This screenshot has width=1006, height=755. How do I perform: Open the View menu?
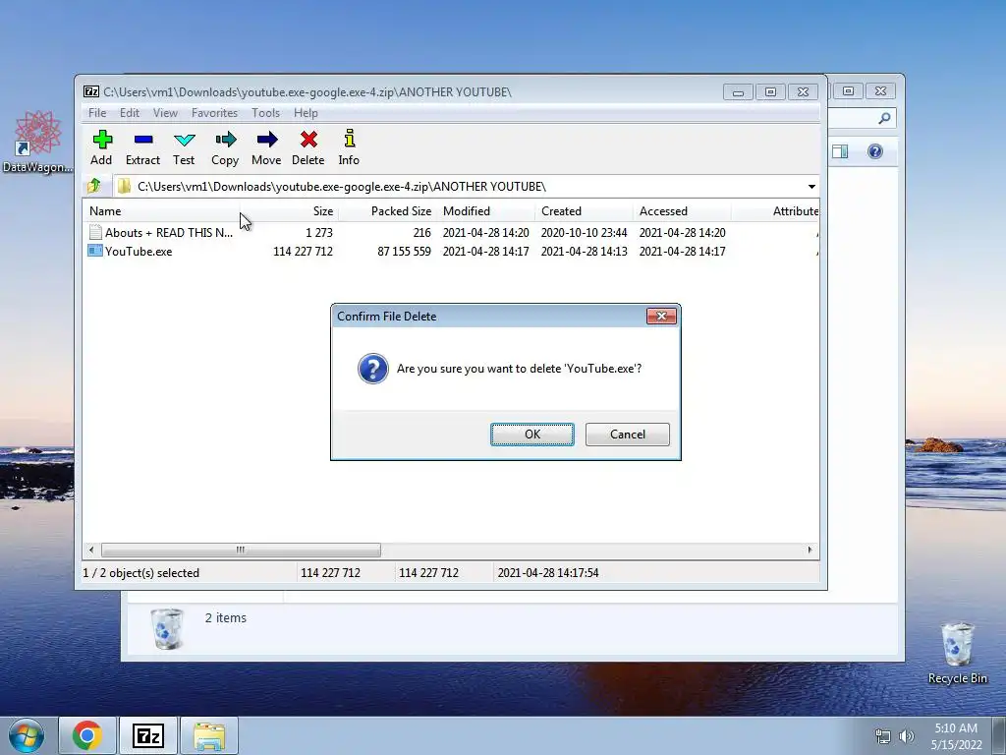tap(165, 113)
